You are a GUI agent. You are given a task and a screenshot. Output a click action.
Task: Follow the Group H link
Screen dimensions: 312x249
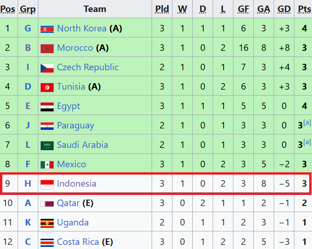(28, 183)
